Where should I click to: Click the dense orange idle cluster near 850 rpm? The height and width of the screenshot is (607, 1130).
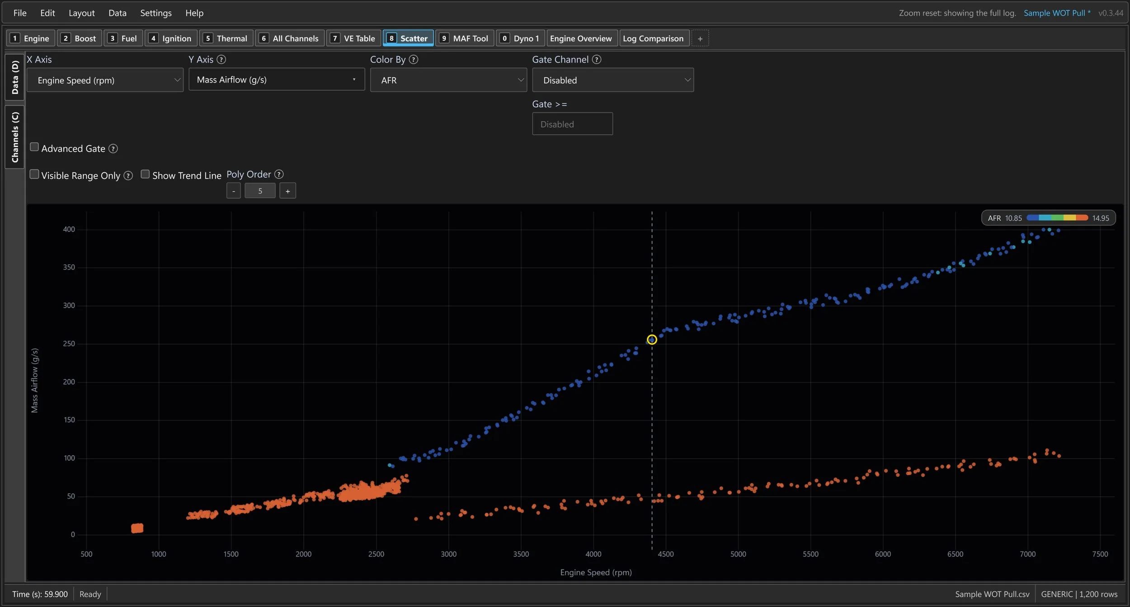pos(137,528)
